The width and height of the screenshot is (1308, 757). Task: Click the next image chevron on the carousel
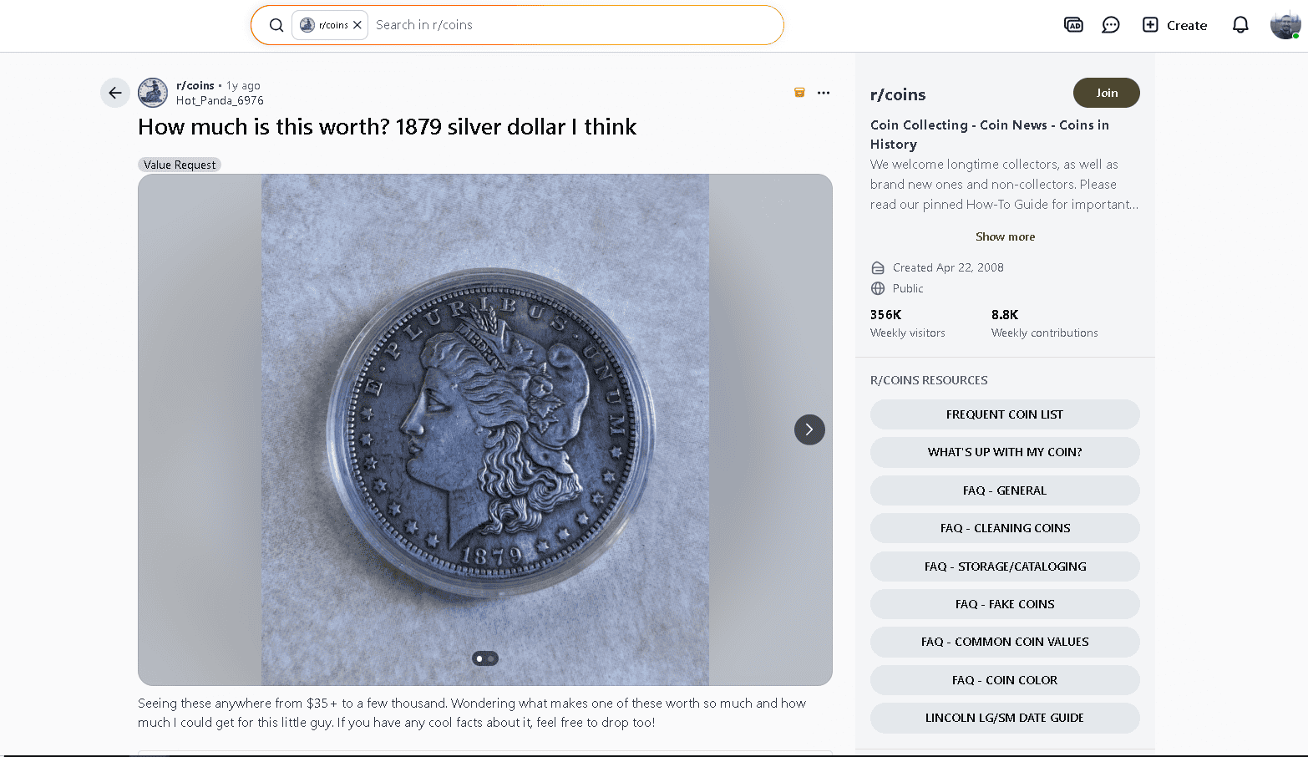coord(809,429)
